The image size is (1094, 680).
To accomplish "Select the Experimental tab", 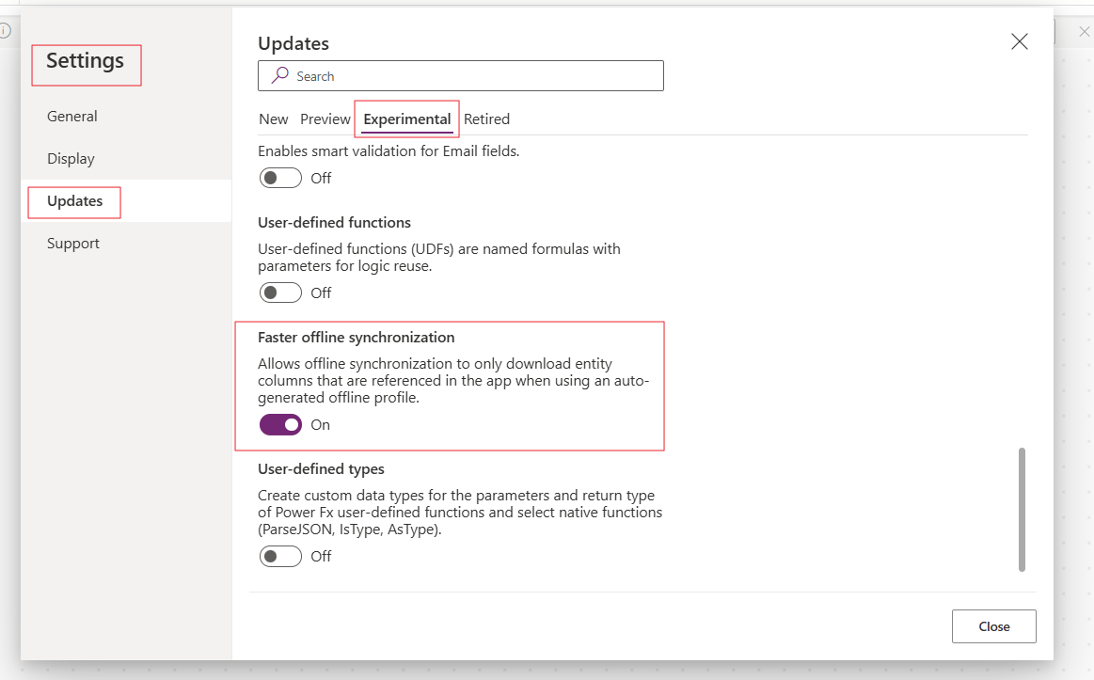I will pos(406,119).
